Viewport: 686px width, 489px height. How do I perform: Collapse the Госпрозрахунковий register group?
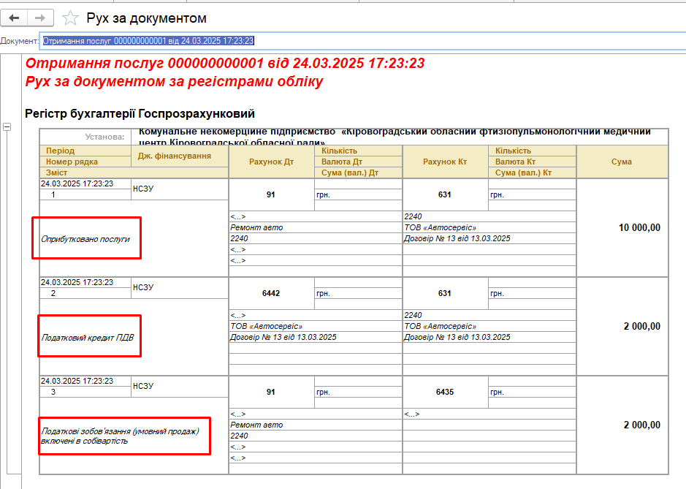(7, 127)
